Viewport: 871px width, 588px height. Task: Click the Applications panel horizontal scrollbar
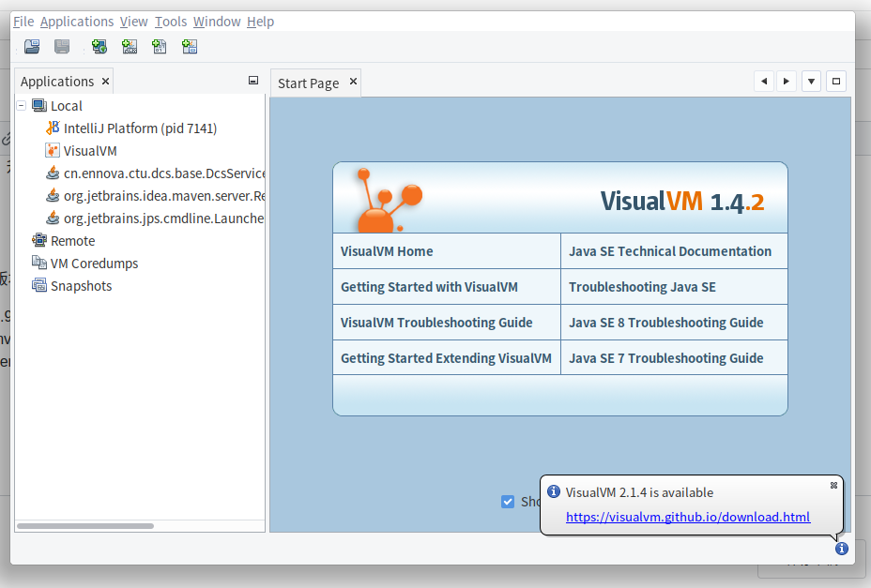pos(85,526)
